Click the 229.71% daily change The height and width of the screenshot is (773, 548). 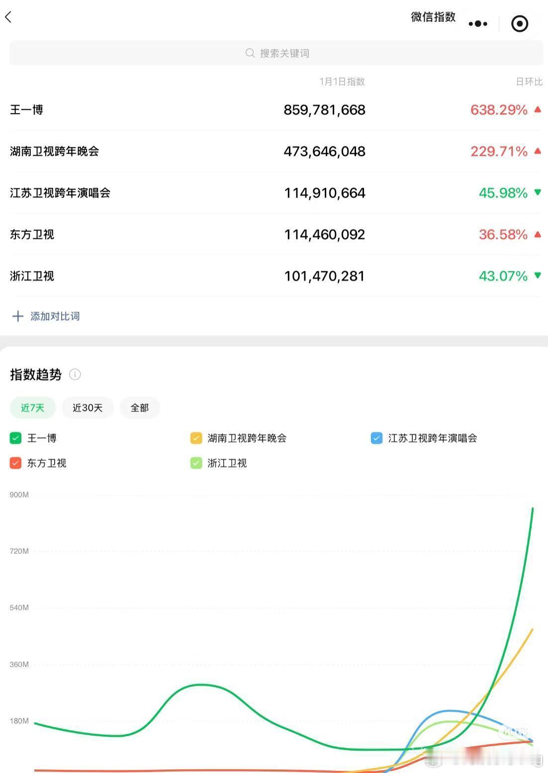[x=499, y=151]
